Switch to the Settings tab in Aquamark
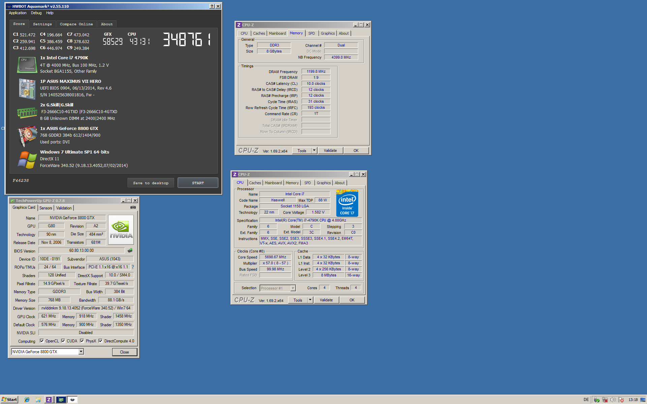This screenshot has width=647, height=404. [x=42, y=24]
